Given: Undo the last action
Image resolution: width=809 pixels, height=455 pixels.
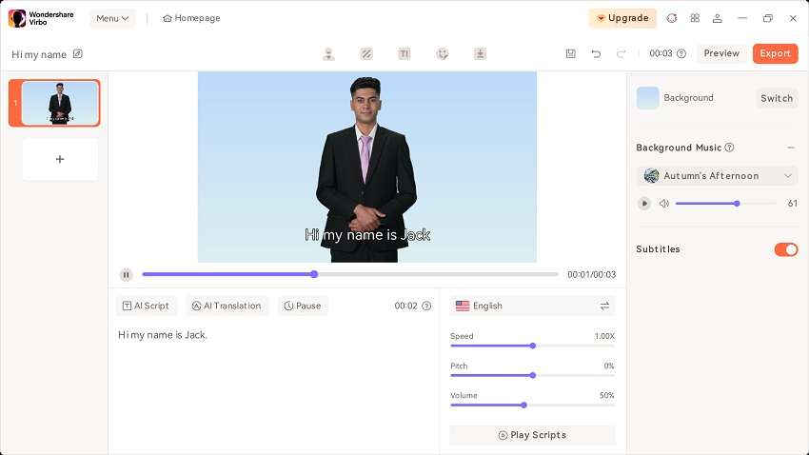Looking at the screenshot, I should pos(596,53).
